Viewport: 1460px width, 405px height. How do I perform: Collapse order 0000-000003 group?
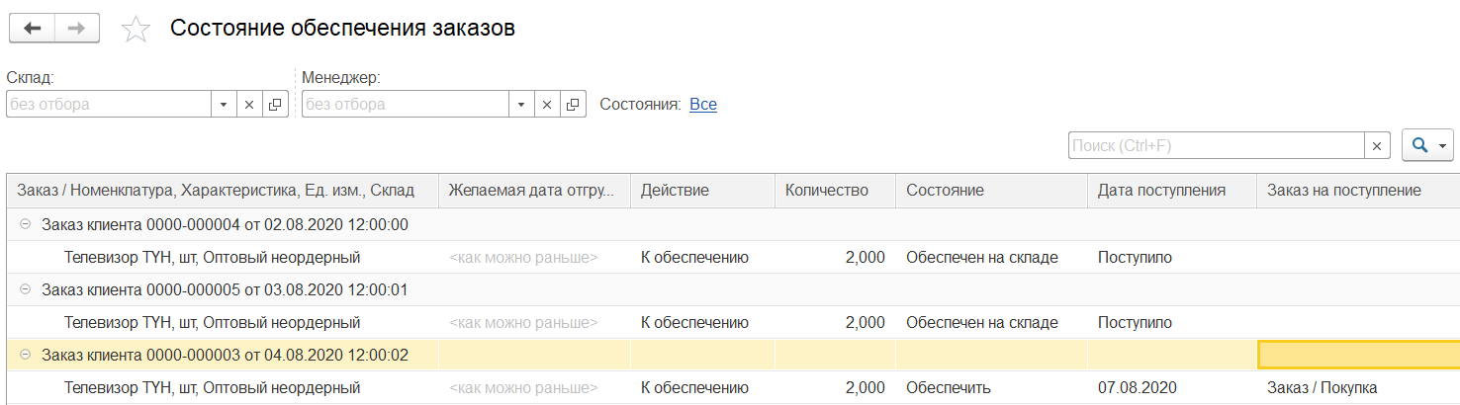25,355
